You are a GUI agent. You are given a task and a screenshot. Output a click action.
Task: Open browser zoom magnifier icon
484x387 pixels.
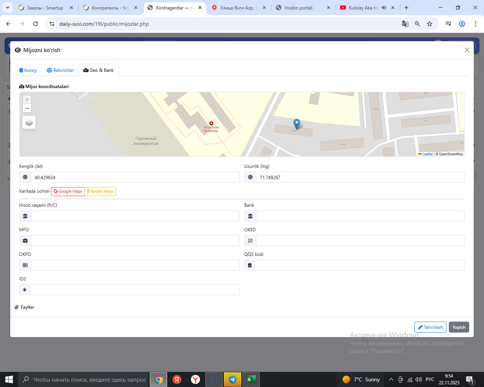(417, 24)
